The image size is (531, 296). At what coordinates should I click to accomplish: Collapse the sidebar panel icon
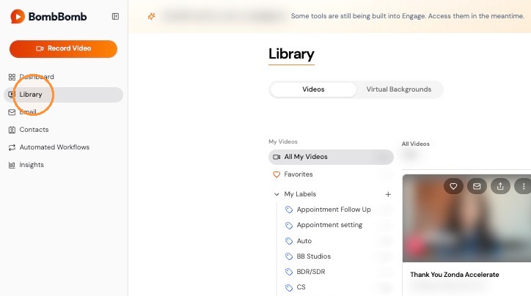coord(115,16)
